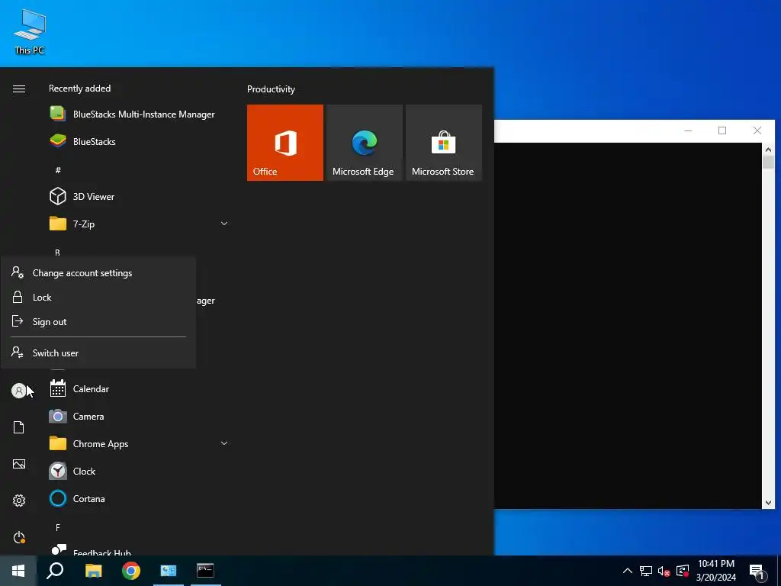The width and height of the screenshot is (781, 586).
Task: Open the Office tile
Action: tap(285, 143)
